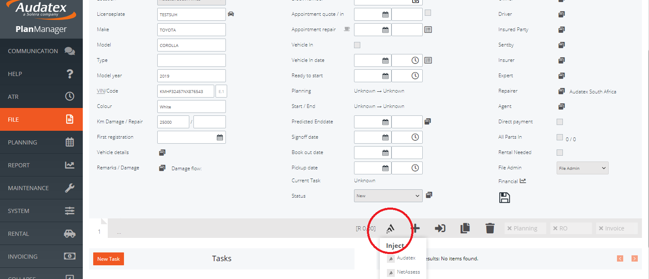
Task: Click the New Task button
Action: pos(109,259)
